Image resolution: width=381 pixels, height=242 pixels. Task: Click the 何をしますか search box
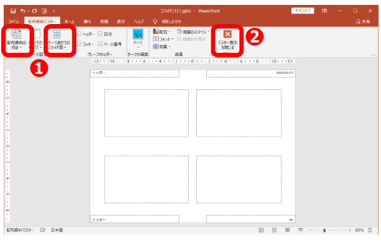[x=171, y=22]
